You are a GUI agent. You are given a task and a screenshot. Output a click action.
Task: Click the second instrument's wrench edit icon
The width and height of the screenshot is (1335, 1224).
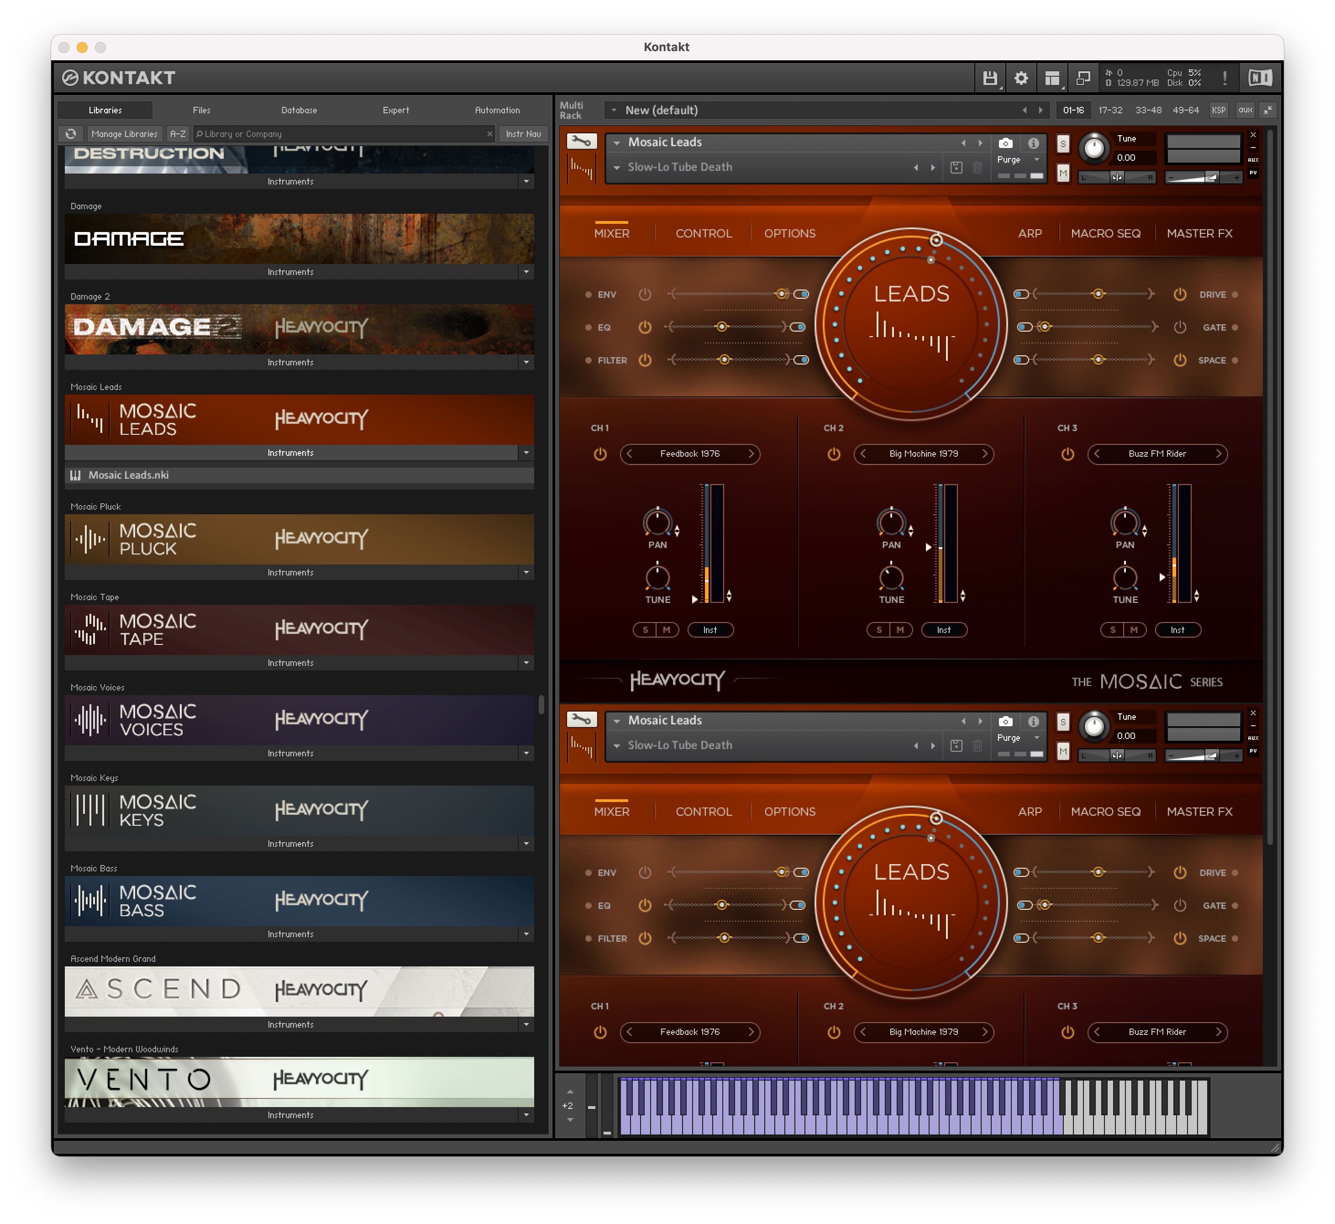point(581,719)
